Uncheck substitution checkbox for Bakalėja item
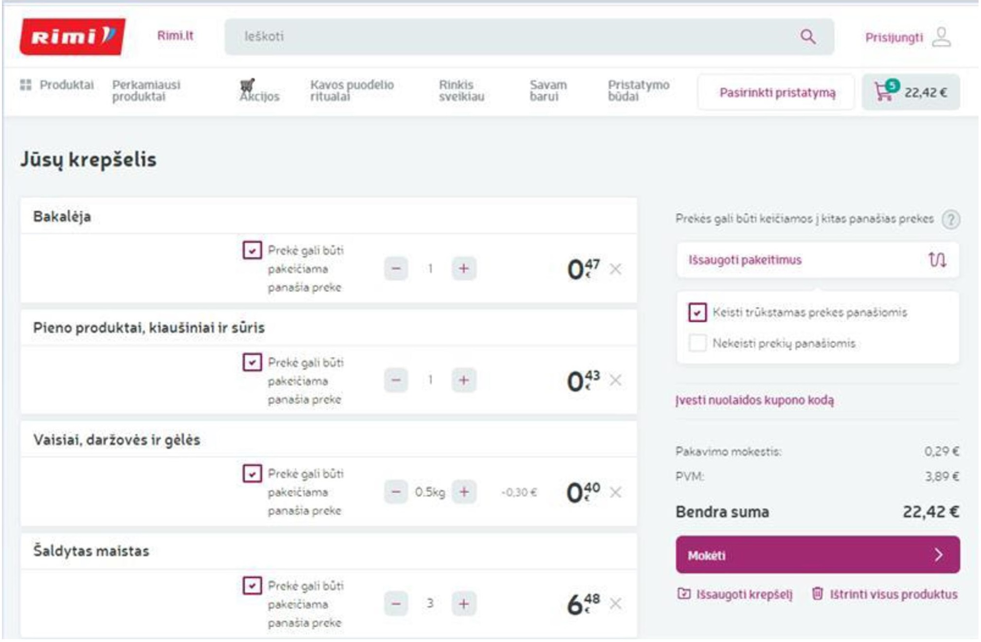 click(x=252, y=250)
